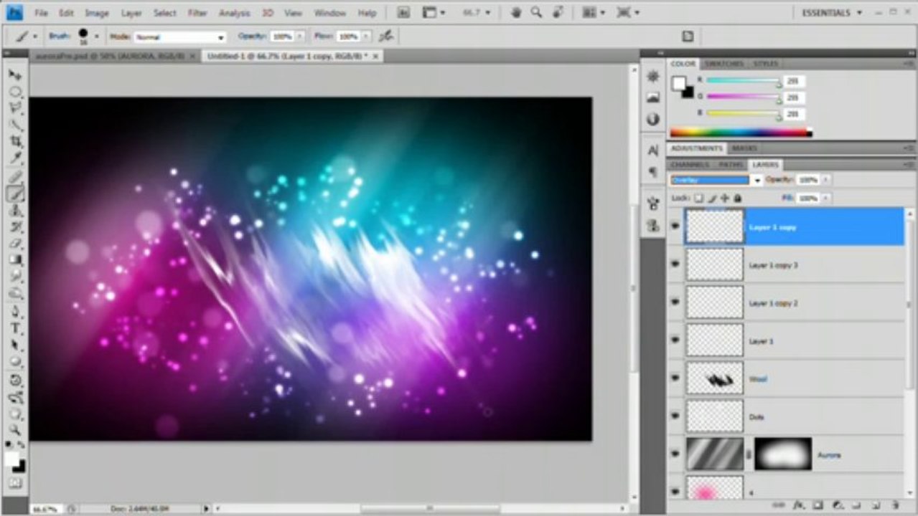Hide the Dots layer

point(675,416)
